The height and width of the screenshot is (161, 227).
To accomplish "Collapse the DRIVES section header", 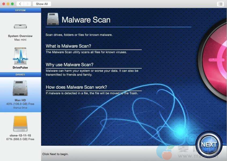I will click(20, 75).
